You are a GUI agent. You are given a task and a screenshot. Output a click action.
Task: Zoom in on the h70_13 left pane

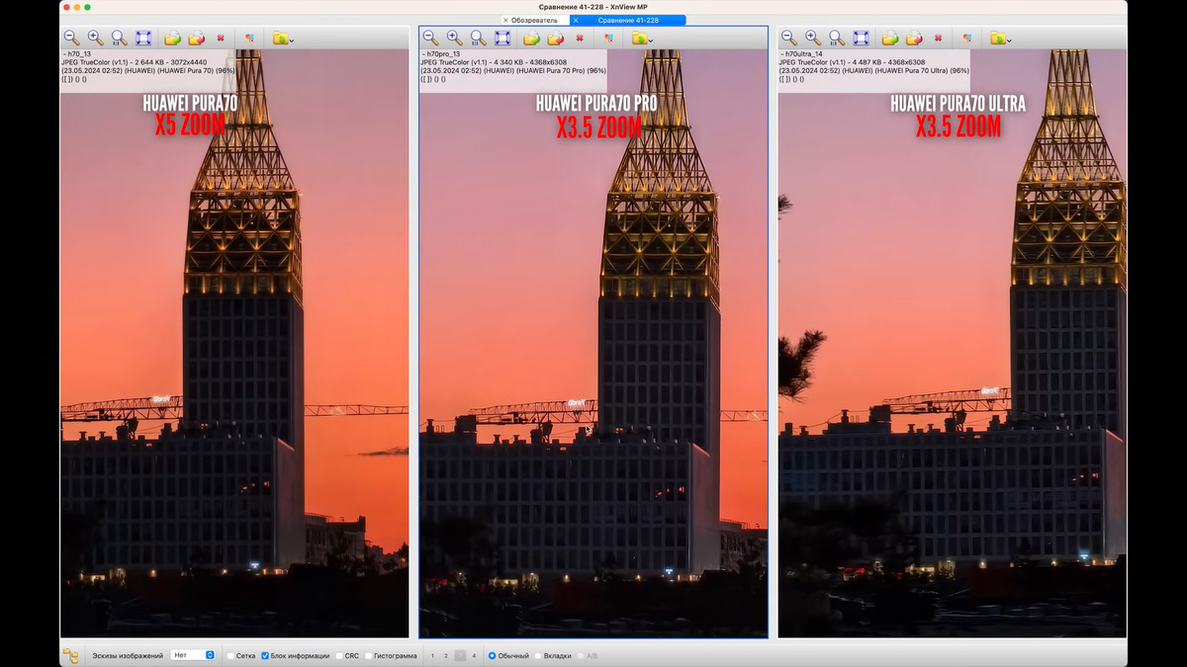point(95,38)
